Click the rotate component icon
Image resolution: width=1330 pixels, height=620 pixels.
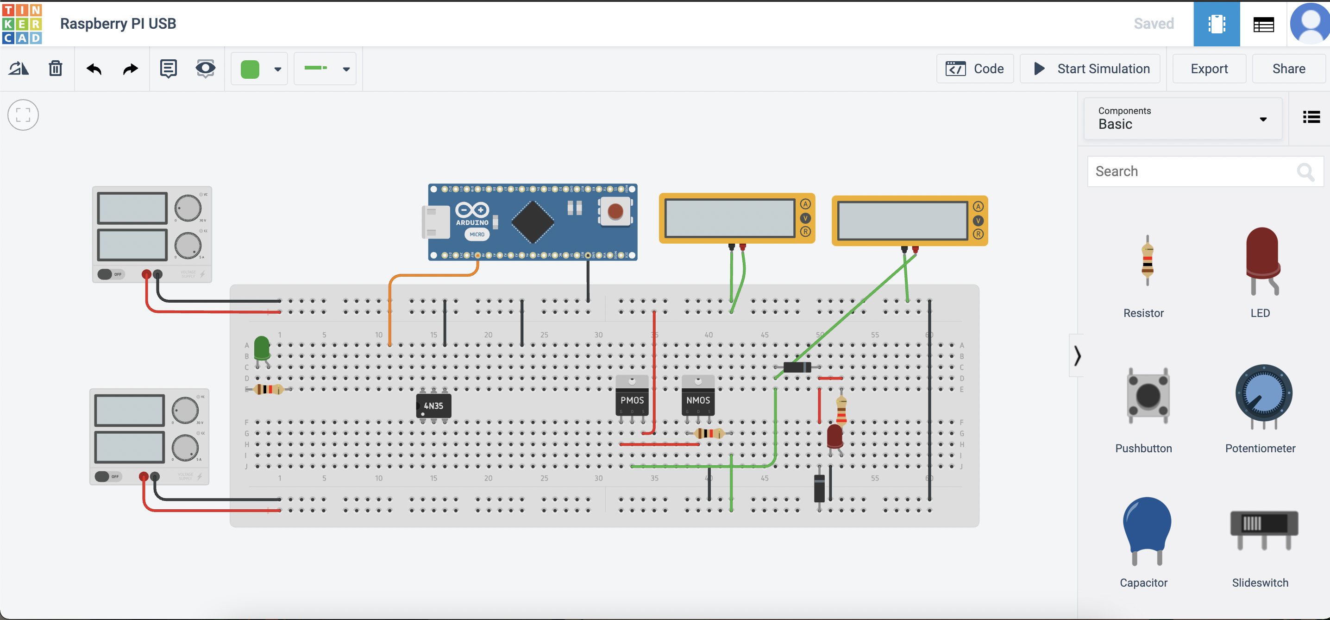[19, 69]
